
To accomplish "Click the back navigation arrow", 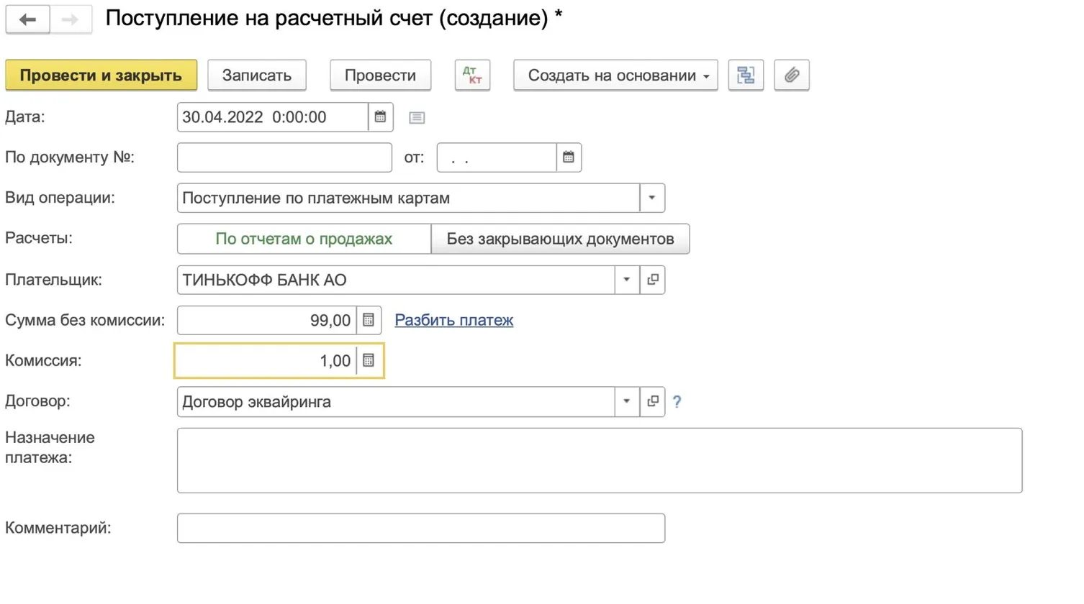I will click(x=27, y=19).
